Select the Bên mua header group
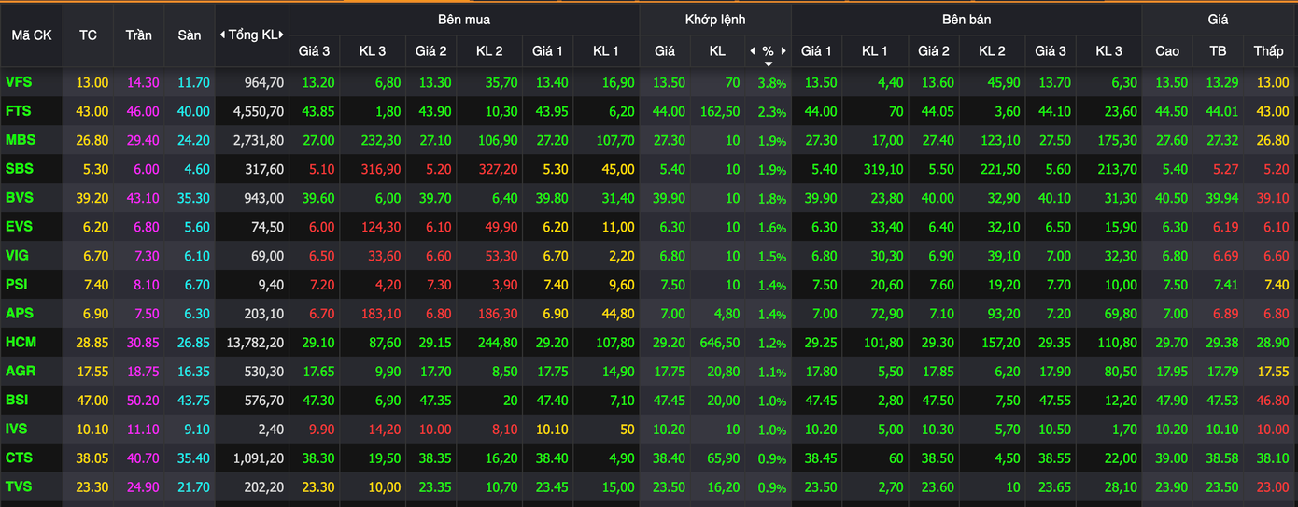Screen dimensions: 1298x507 [x=463, y=19]
